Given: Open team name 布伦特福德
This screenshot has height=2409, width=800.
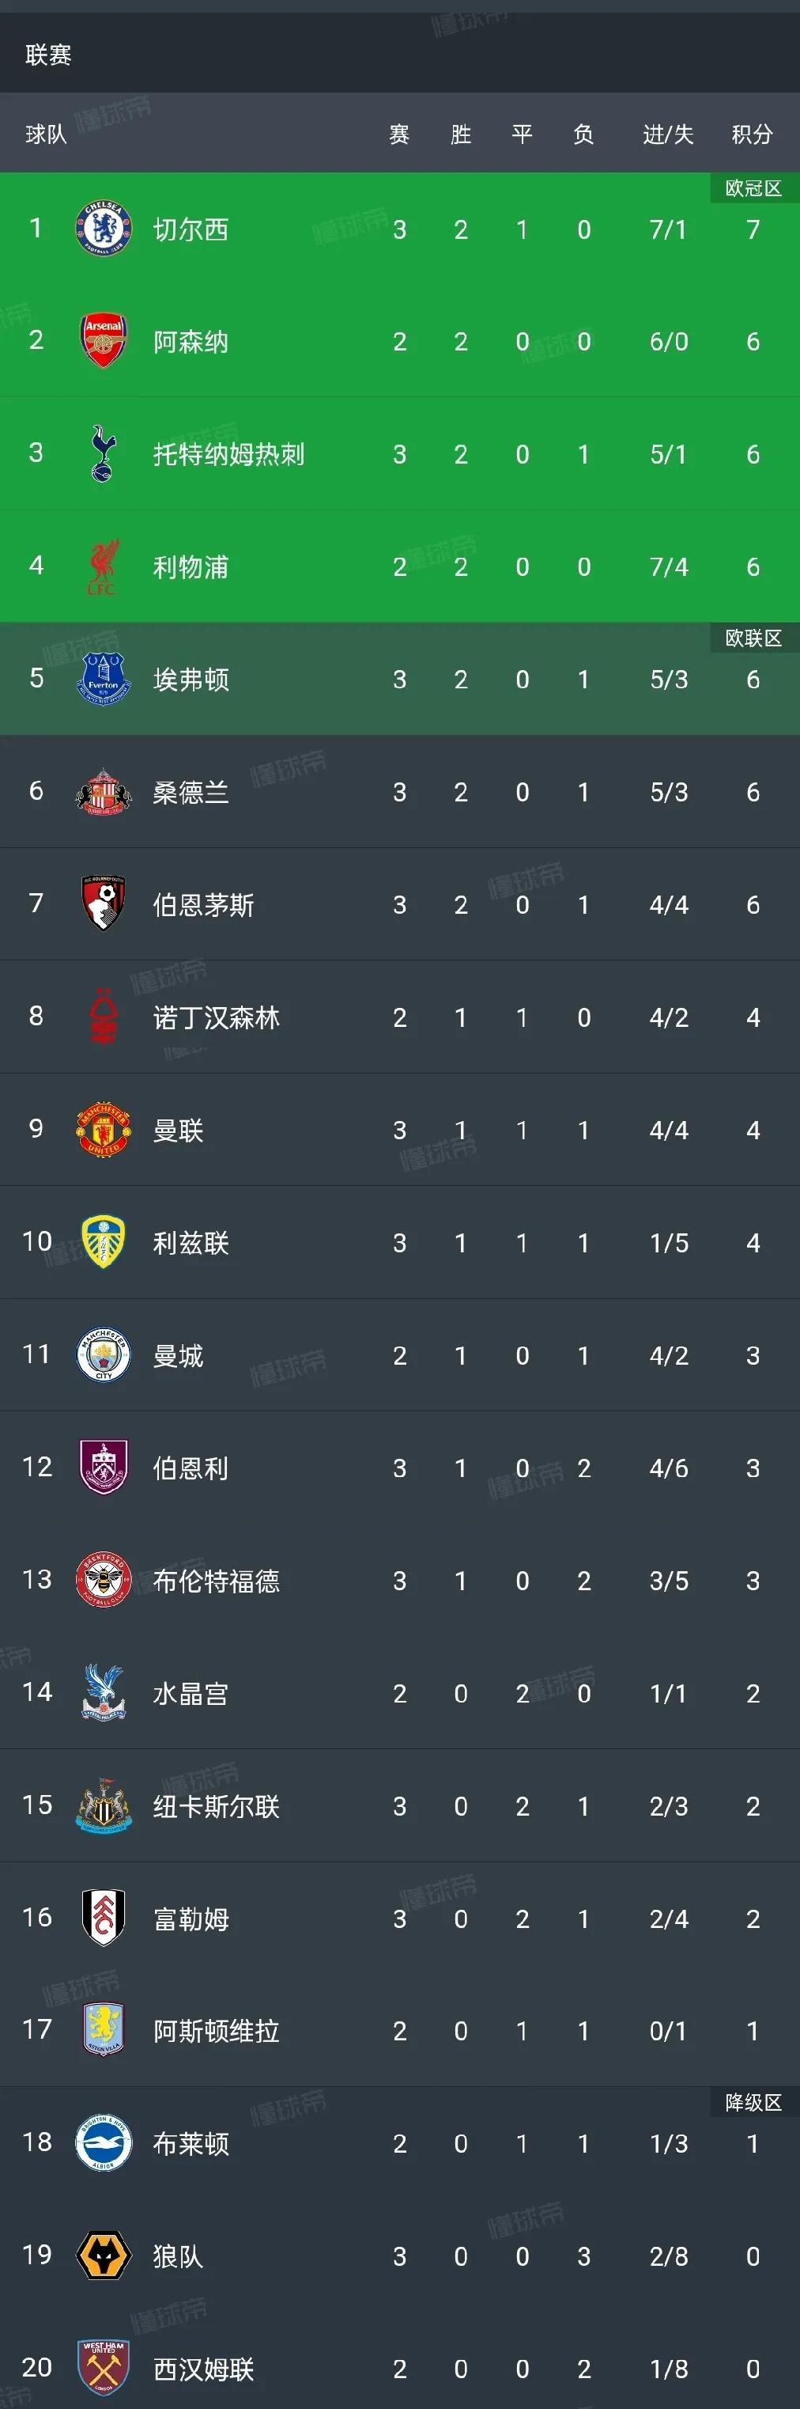Looking at the screenshot, I should click(217, 1581).
